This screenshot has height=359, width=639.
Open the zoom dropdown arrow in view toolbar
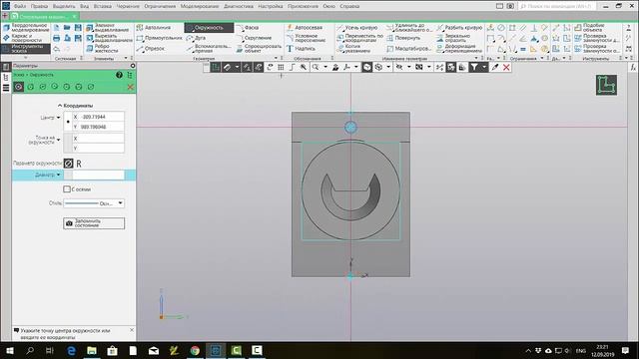point(325,67)
